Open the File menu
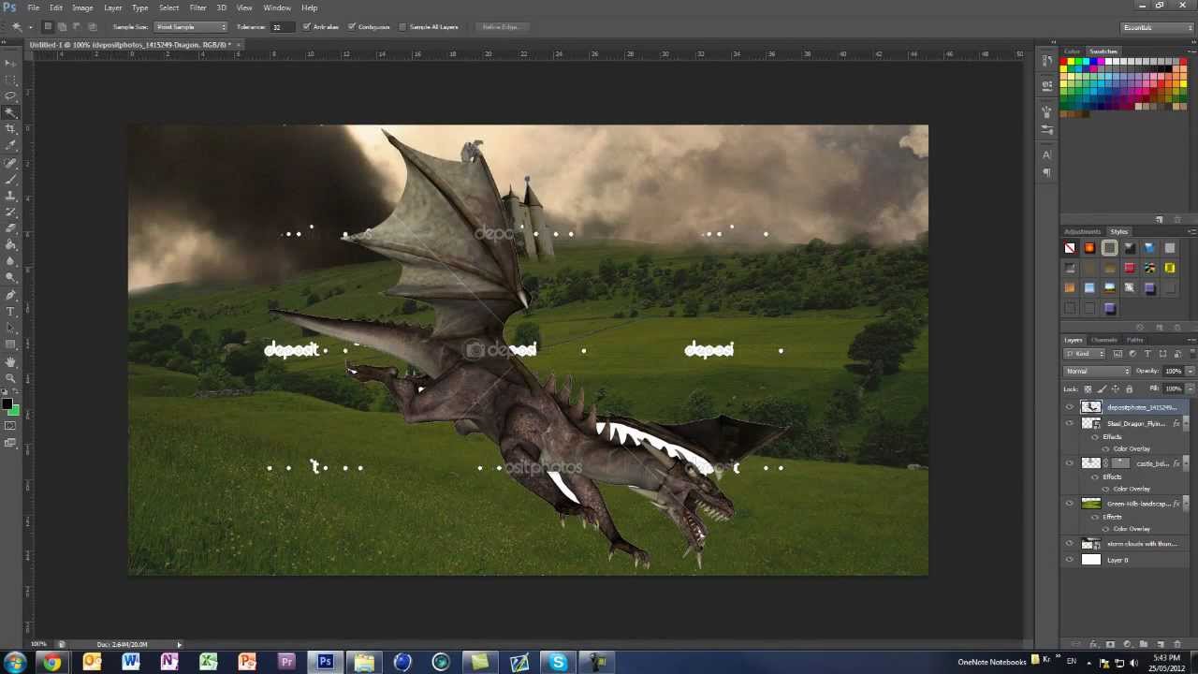Screen dimensions: 1198x674 (33, 7)
